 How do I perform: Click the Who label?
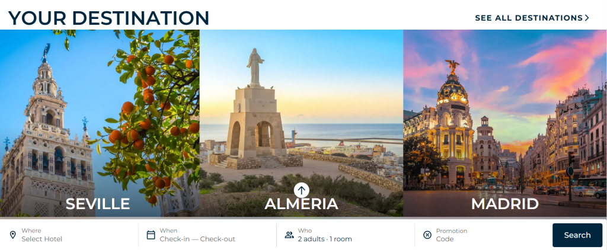[305, 230]
